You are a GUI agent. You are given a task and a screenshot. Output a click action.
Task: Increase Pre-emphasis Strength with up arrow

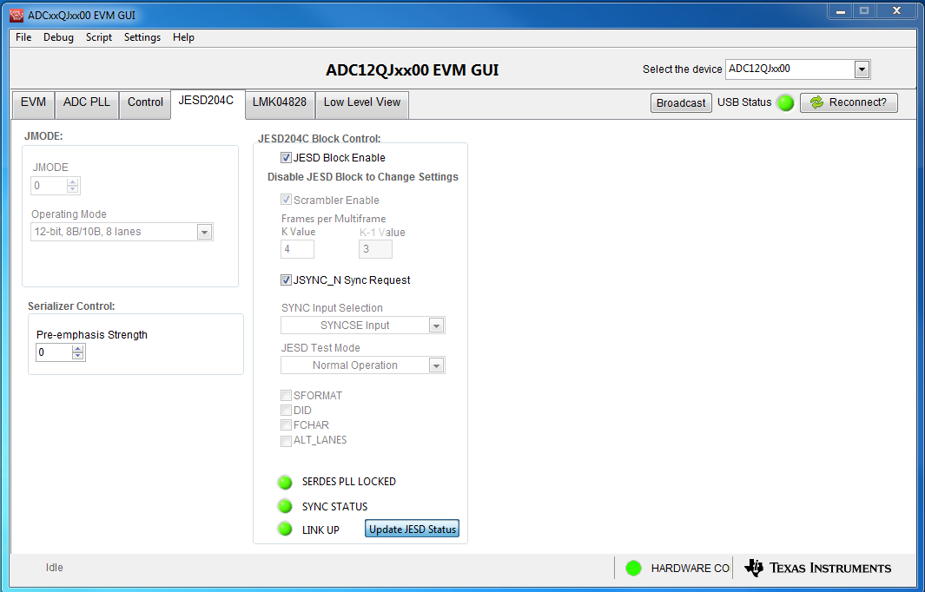pyautogui.click(x=78, y=349)
